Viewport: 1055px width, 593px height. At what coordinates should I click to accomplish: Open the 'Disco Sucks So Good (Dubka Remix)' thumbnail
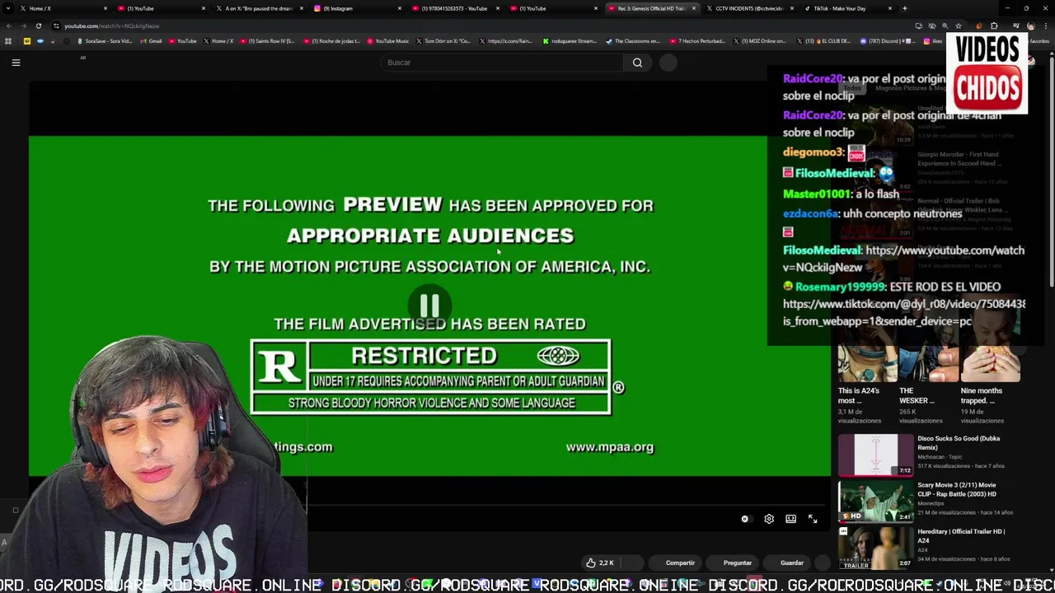click(x=875, y=455)
